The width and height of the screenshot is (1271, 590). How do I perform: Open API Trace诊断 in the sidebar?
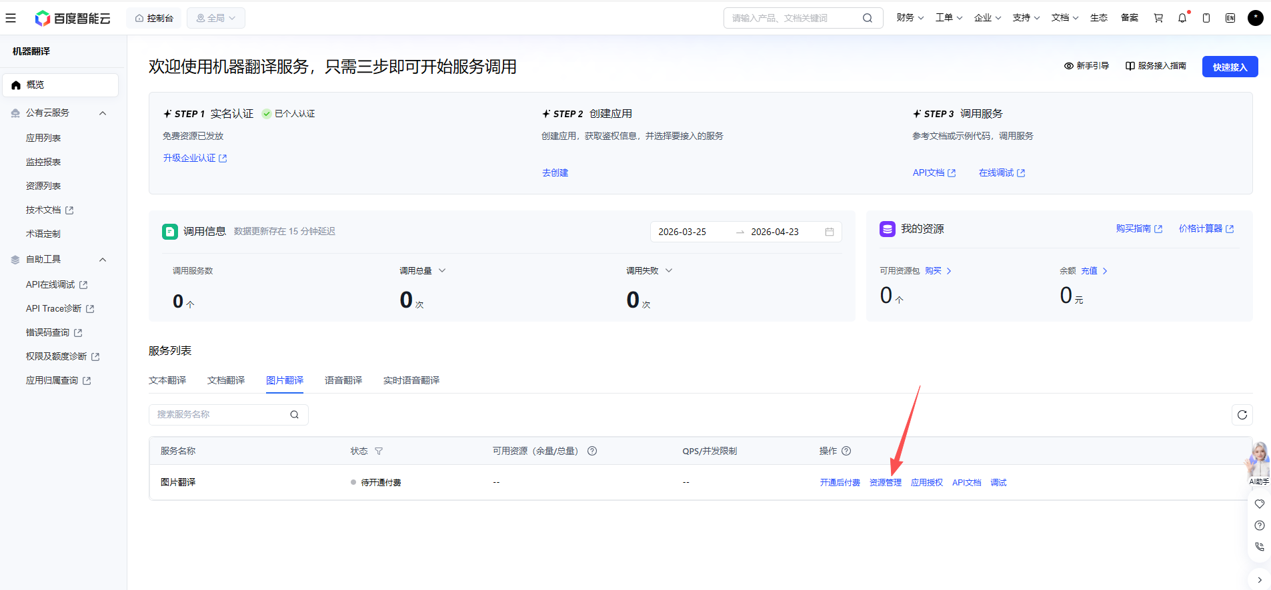coord(61,308)
